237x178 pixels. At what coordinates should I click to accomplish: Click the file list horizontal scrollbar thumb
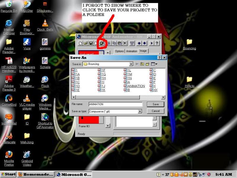[108, 97]
